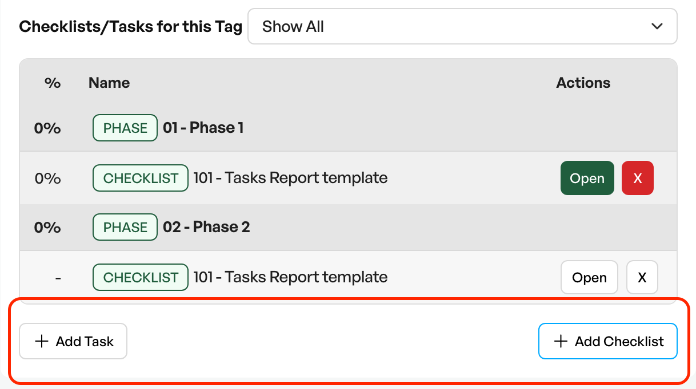Click 101 - Tasks Report template under Phase 1
Screen dimensions: 696x389
click(x=290, y=178)
